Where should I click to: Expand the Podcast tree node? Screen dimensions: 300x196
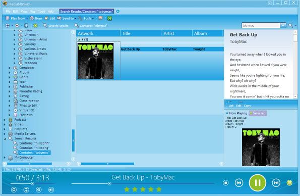(x=5, y=120)
